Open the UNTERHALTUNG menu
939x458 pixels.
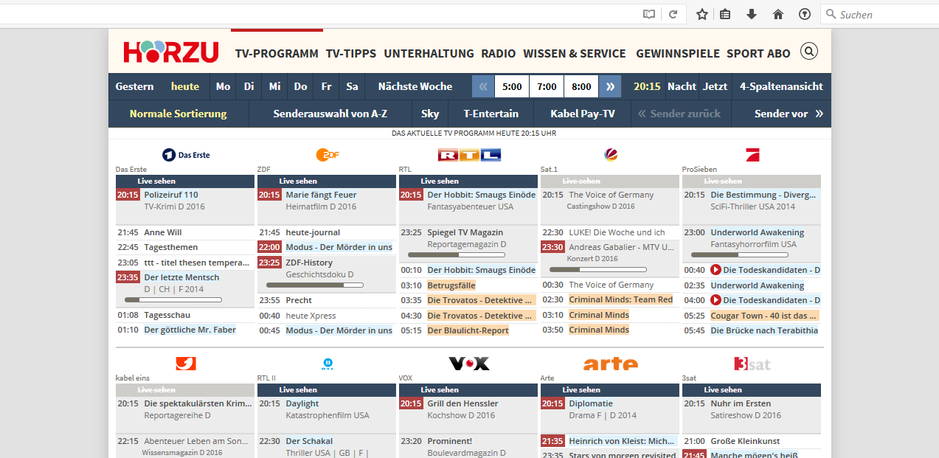[429, 53]
